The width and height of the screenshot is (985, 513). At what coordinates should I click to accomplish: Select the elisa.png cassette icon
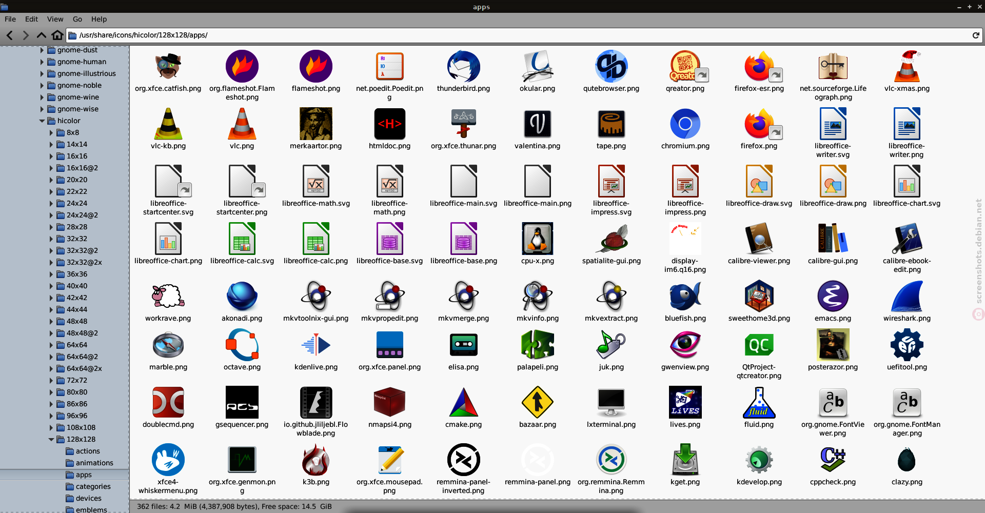coord(463,345)
